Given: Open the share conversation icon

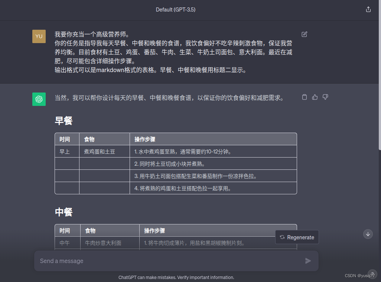Looking at the screenshot, I should point(368,9).
